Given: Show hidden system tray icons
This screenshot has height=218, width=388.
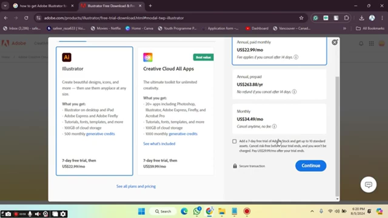Looking at the screenshot, I should 312,211.
